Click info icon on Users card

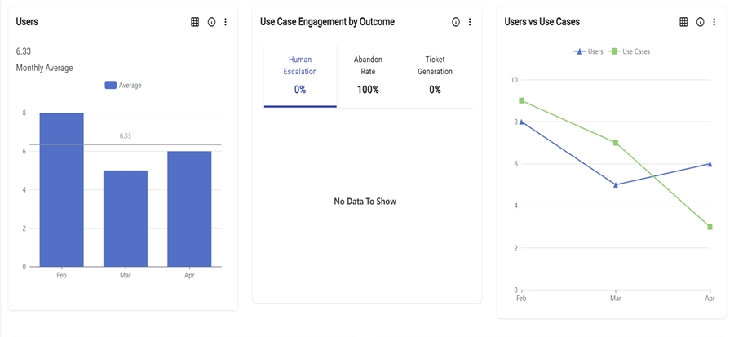(211, 22)
